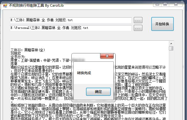Click the text area scrollbar thumb

click(x=171, y=48)
